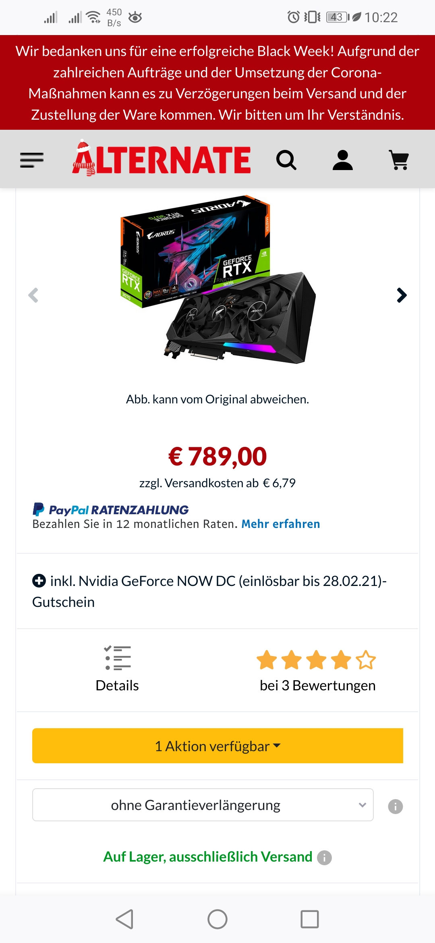Tap the Android back navigation button
Screen dimensions: 435x943
(124, 919)
